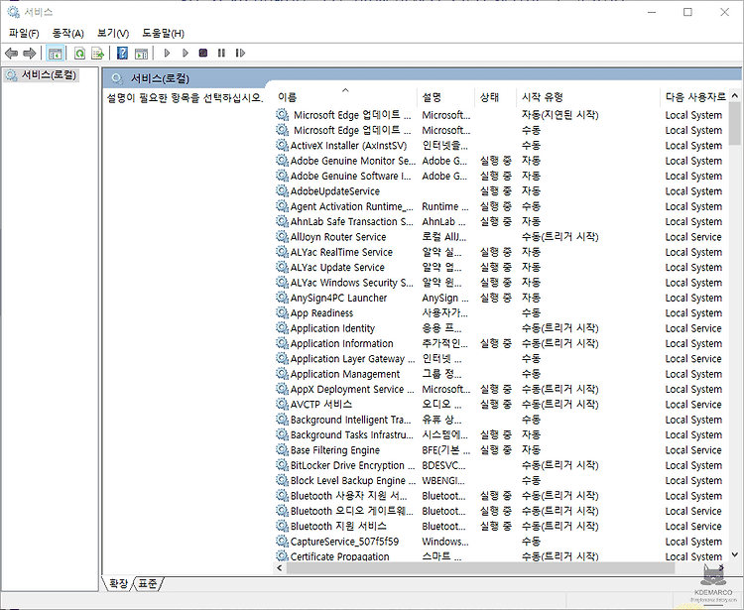The height and width of the screenshot is (610, 744).
Task: Click the horizontal scrollbar left arrow
Action: tap(280, 567)
